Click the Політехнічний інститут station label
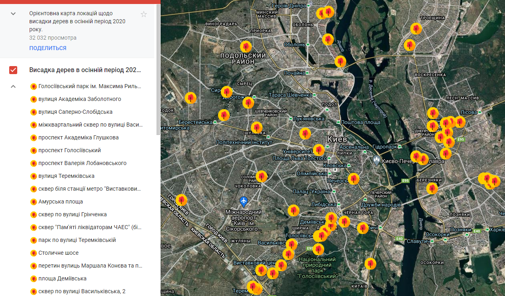 (x=244, y=142)
